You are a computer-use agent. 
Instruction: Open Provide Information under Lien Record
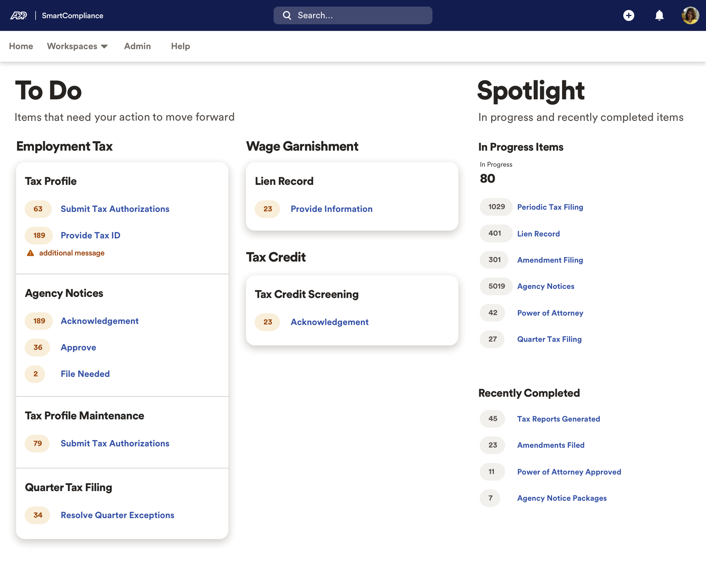(x=331, y=209)
